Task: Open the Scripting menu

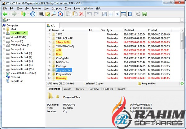Action: [57, 8]
